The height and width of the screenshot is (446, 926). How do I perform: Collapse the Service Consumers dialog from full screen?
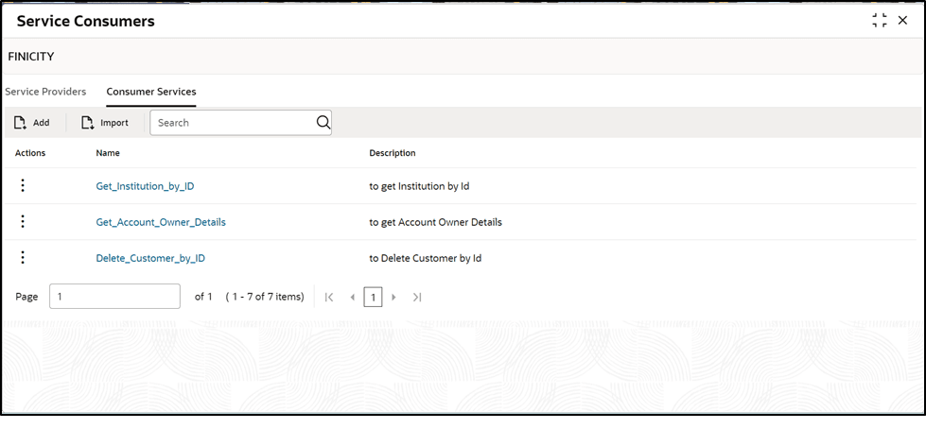point(880,20)
